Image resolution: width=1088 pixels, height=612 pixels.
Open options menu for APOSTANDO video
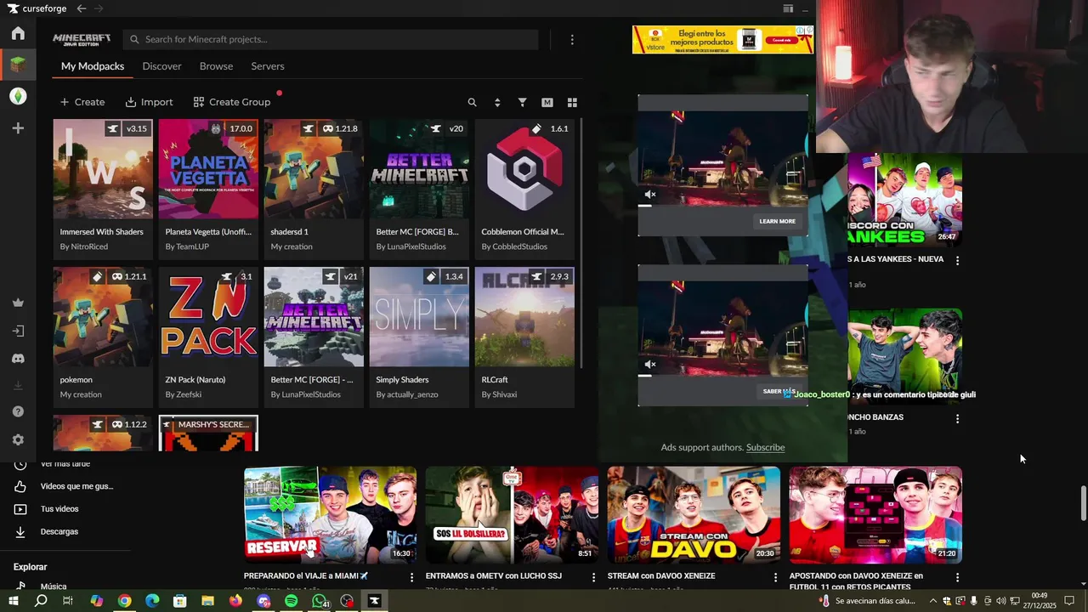pyautogui.click(x=957, y=577)
